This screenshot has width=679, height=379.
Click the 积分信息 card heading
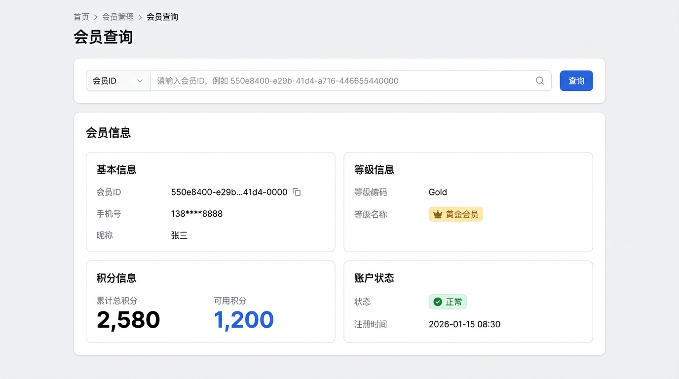pyautogui.click(x=116, y=278)
